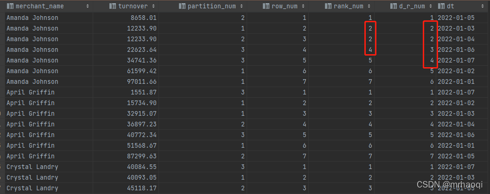Select turnover cell 1551.87
The image size is (490, 194).
[143, 92]
